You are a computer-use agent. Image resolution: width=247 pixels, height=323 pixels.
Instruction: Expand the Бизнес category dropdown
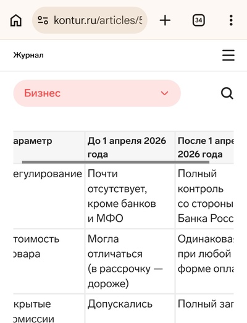tap(97, 93)
